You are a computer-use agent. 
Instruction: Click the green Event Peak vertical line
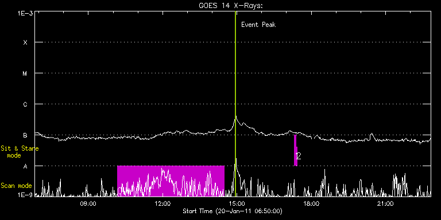[x=235, y=104]
